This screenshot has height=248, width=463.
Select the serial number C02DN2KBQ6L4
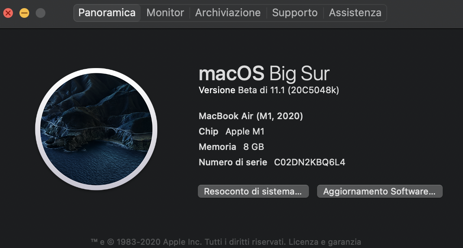[309, 162]
